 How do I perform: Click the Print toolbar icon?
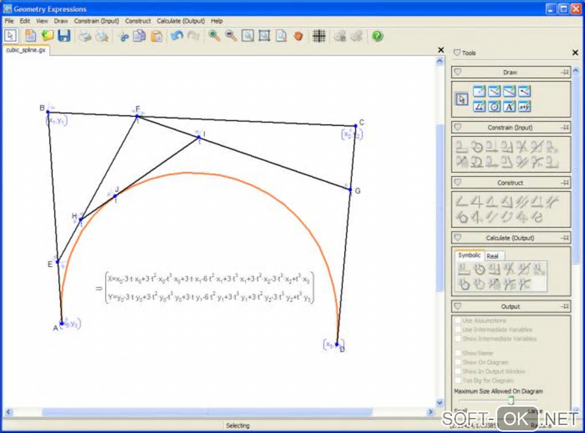[x=85, y=36]
